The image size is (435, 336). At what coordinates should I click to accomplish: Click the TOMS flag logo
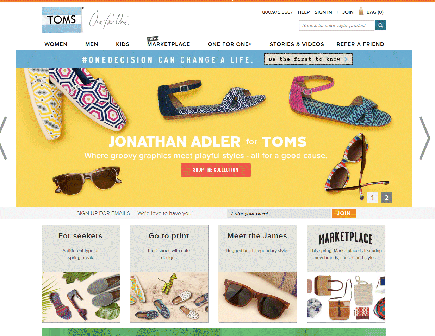pos(62,20)
